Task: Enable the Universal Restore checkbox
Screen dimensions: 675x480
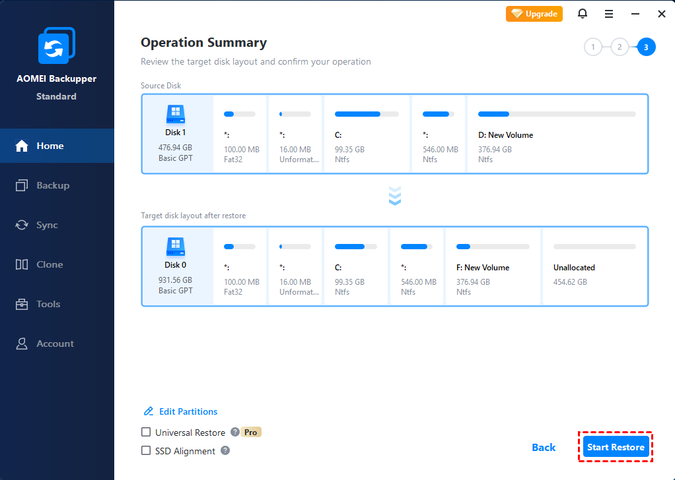Action: (x=146, y=433)
